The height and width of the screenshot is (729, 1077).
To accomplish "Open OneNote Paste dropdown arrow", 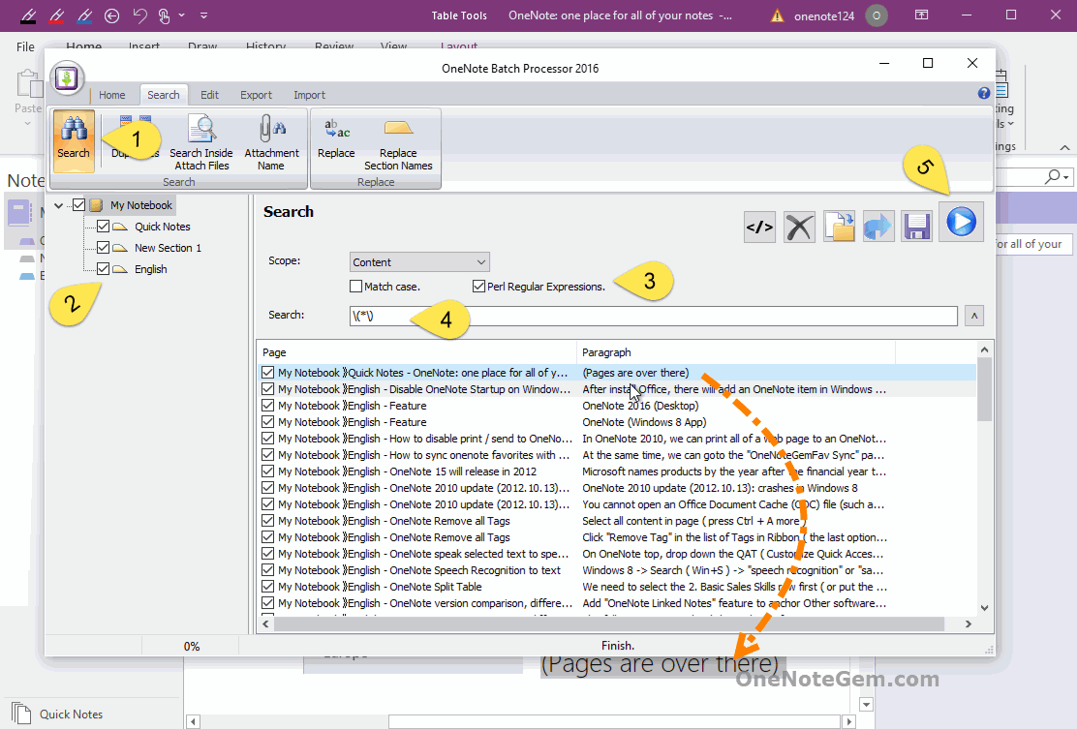I will 27,124.
